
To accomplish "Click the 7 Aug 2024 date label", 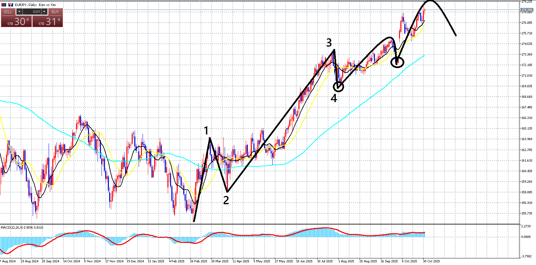I will (8, 261).
